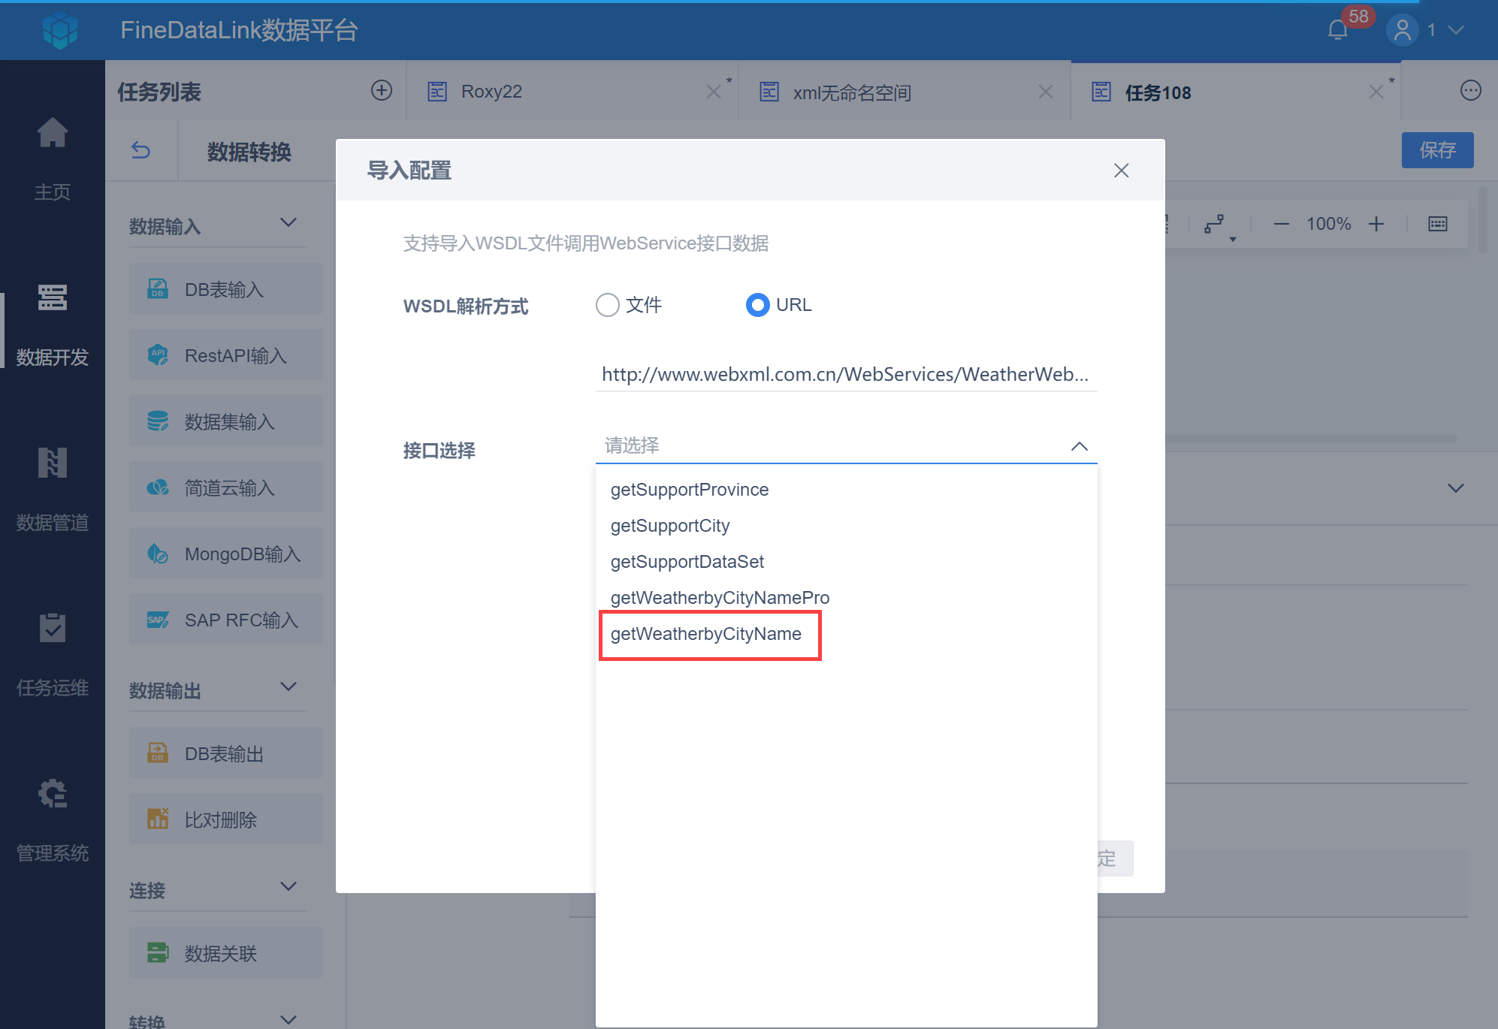Click the back arrow beside 数据转换

(x=141, y=151)
